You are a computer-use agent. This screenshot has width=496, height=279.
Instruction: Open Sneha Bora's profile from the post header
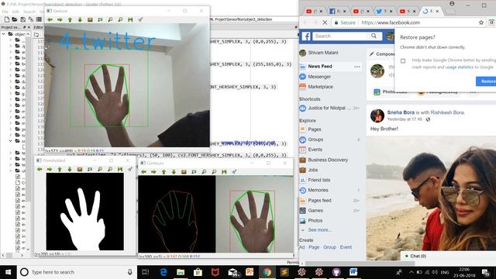coord(401,112)
